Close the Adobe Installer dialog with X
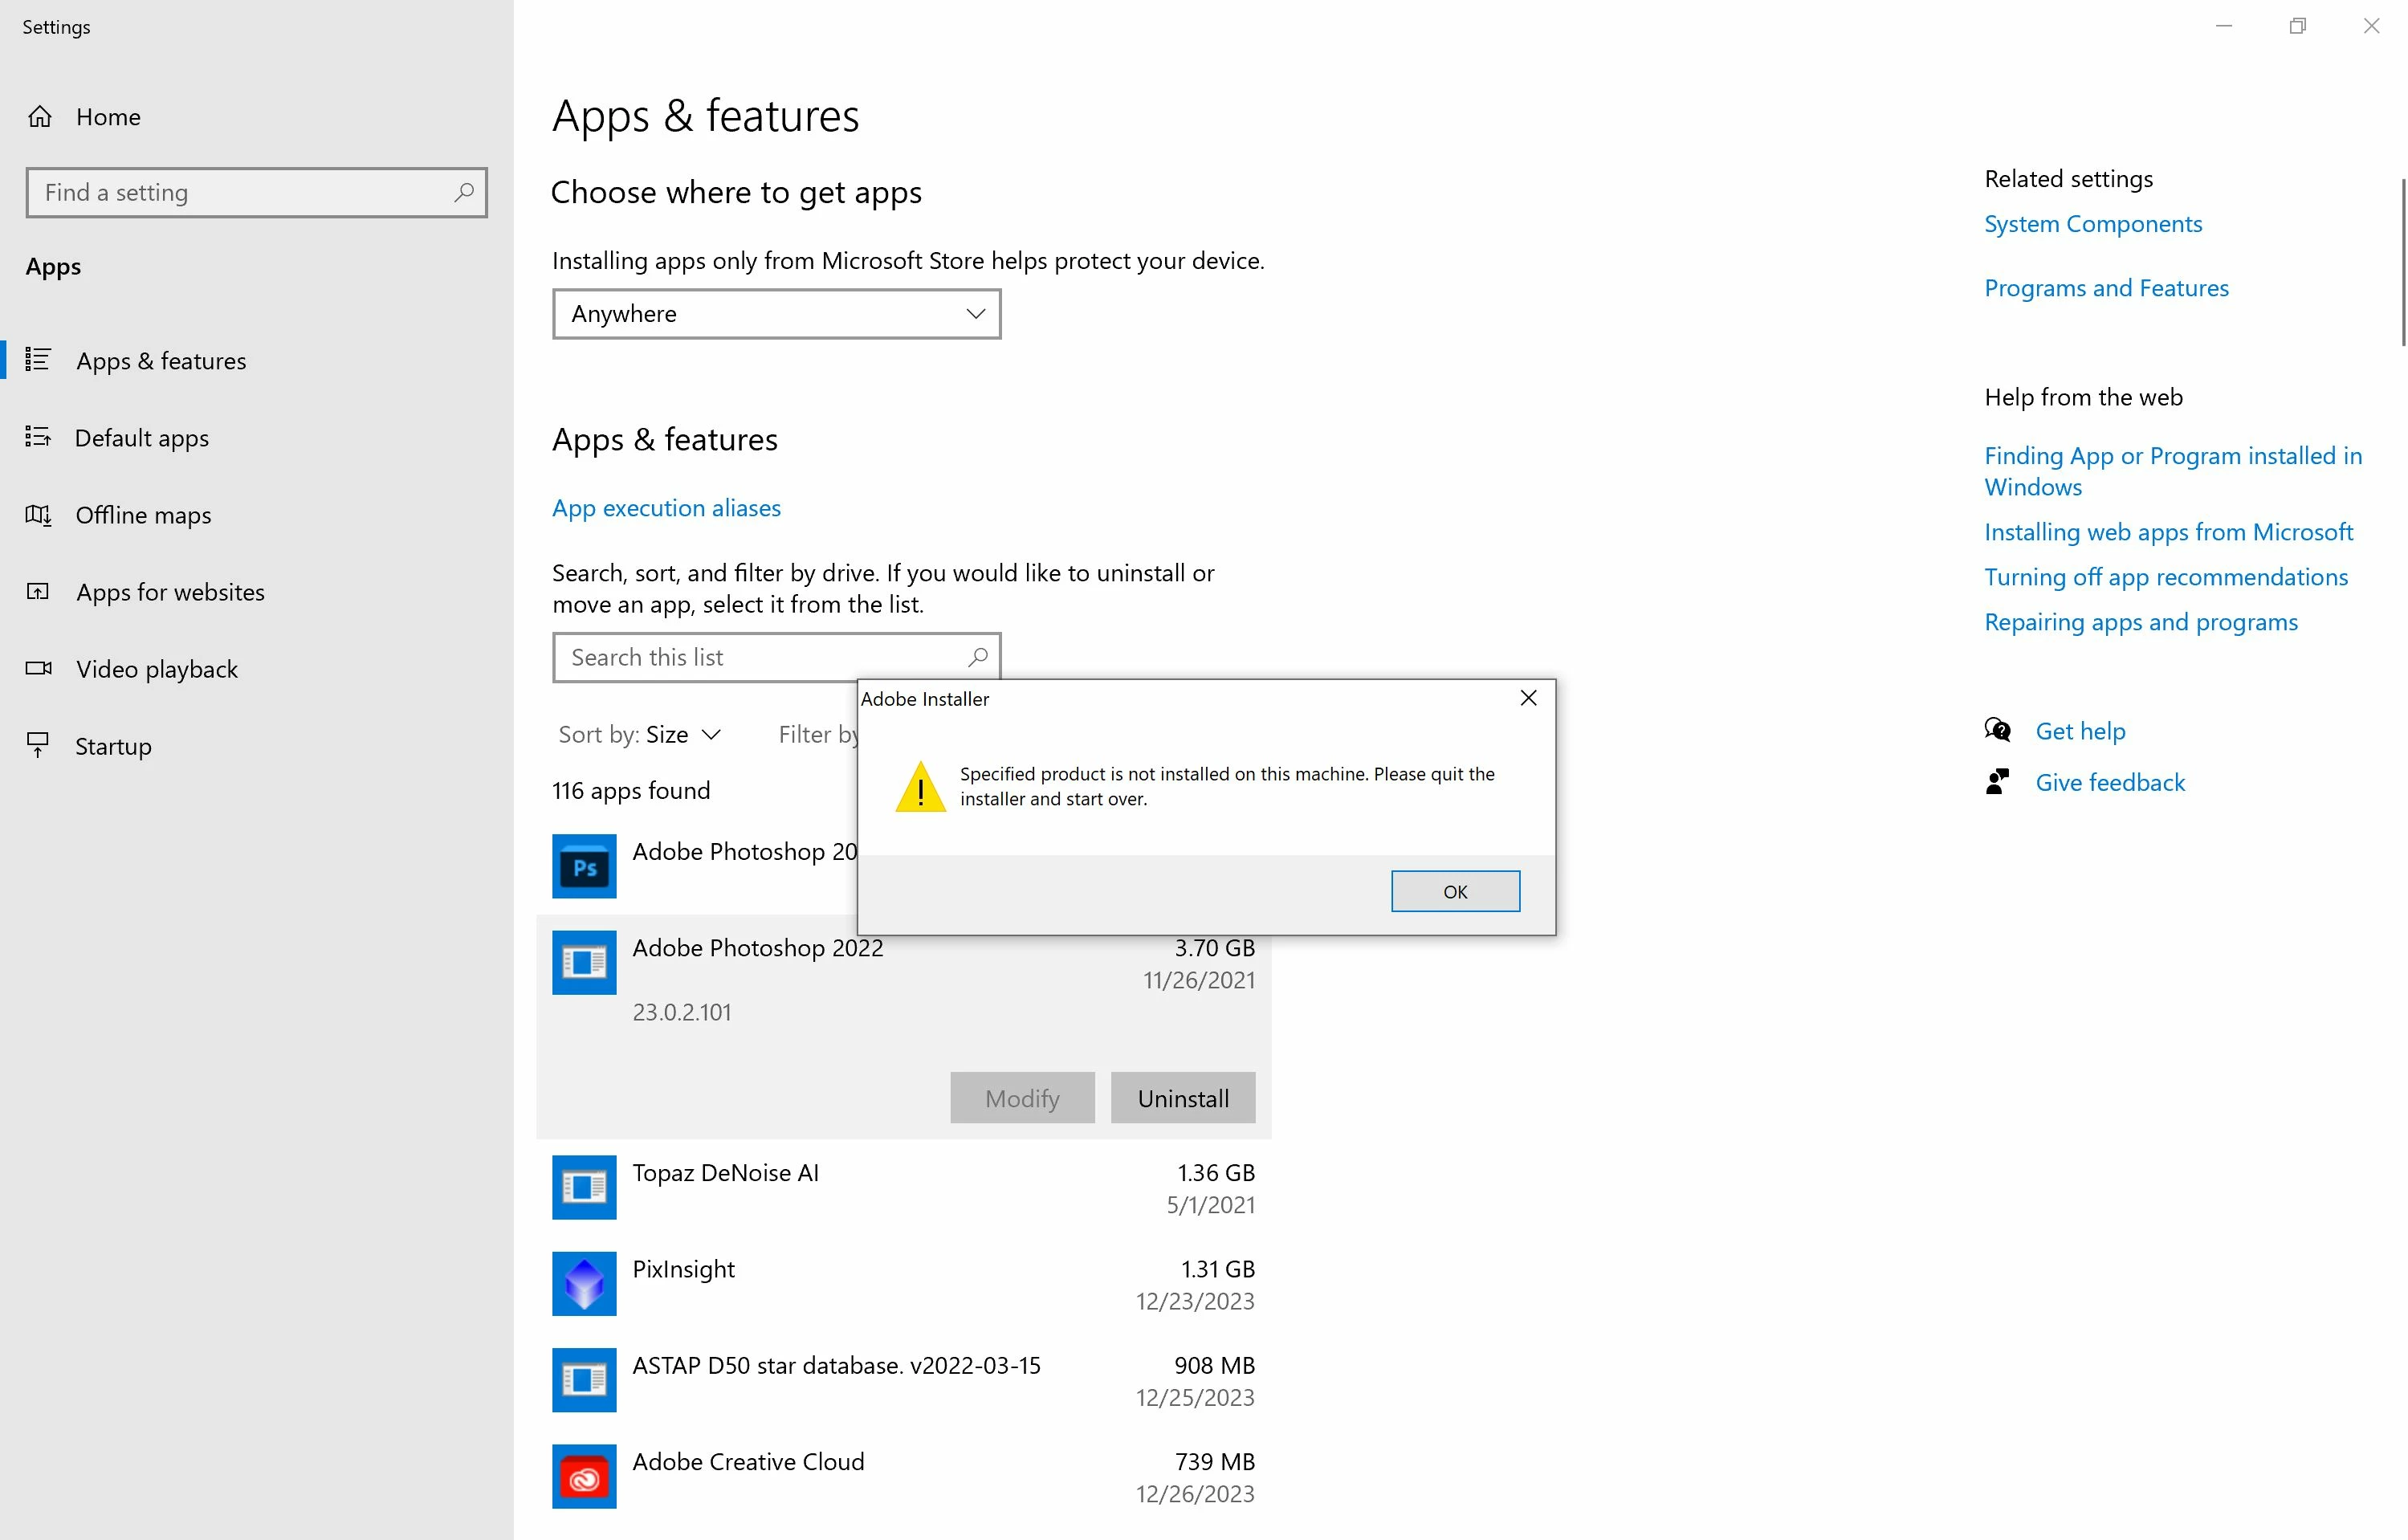Screen dimensions: 2408x1540 point(1528,698)
